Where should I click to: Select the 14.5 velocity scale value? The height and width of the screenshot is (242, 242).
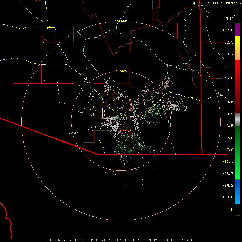229,102
